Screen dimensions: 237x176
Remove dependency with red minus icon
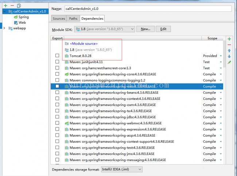(229, 44)
